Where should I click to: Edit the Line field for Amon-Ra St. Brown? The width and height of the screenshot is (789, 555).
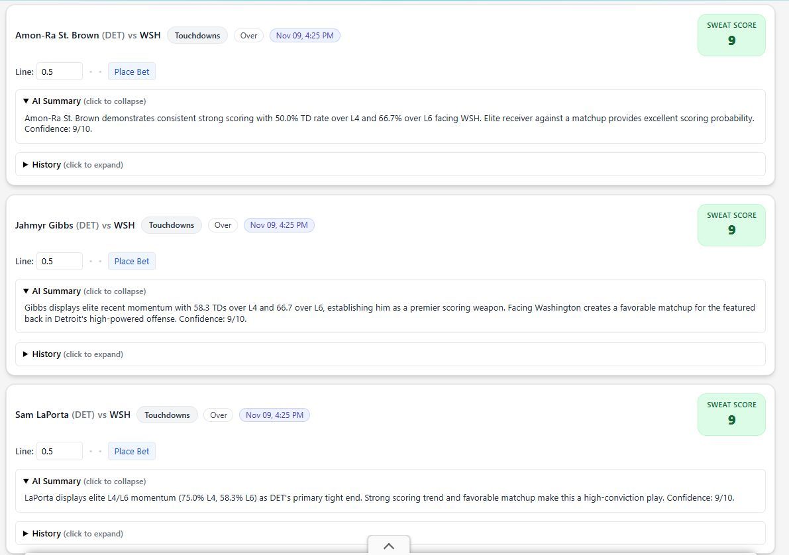[60, 72]
